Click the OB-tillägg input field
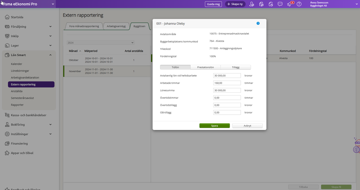Image resolution: width=360 pixels, height=190 pixels. tap(227, 112)
